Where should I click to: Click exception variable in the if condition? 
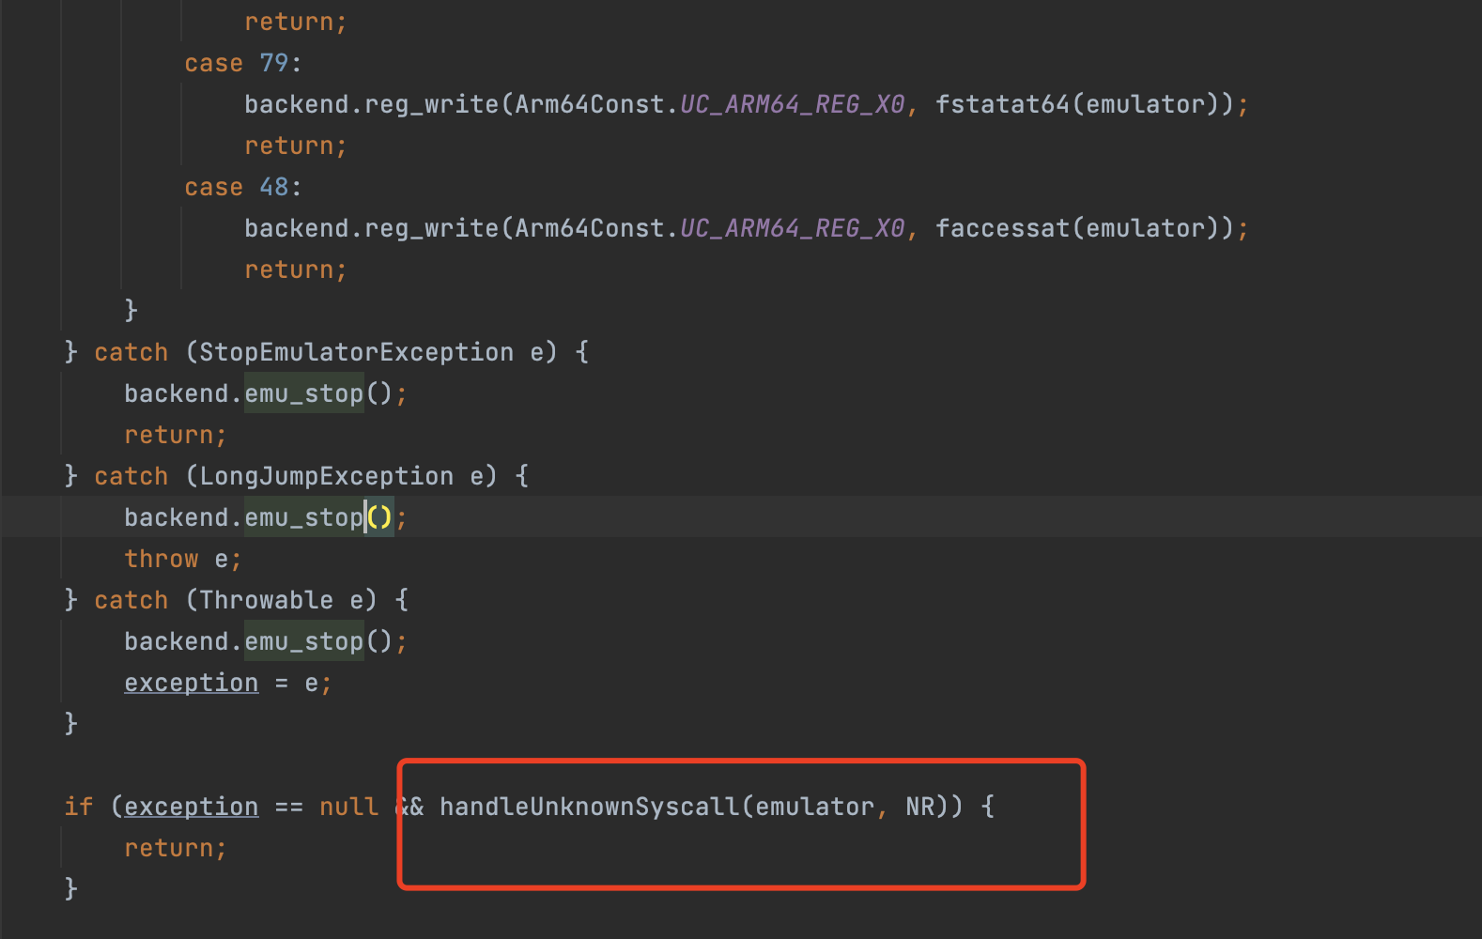[192, 807]
